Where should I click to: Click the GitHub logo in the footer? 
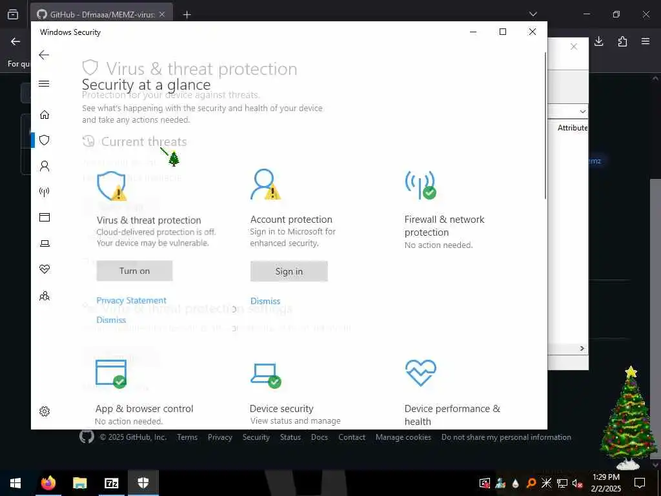click(x=86, y=437)
